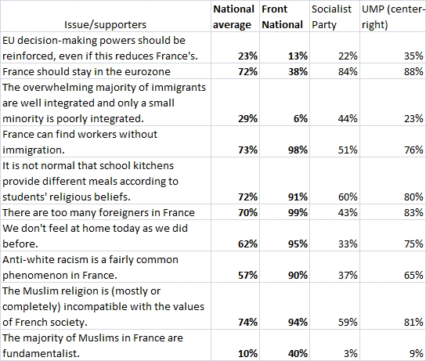Viewport: 426px width, 361px height.
Task: Click the 74% national average Muslim religion cell
Action: pos(235,306)
